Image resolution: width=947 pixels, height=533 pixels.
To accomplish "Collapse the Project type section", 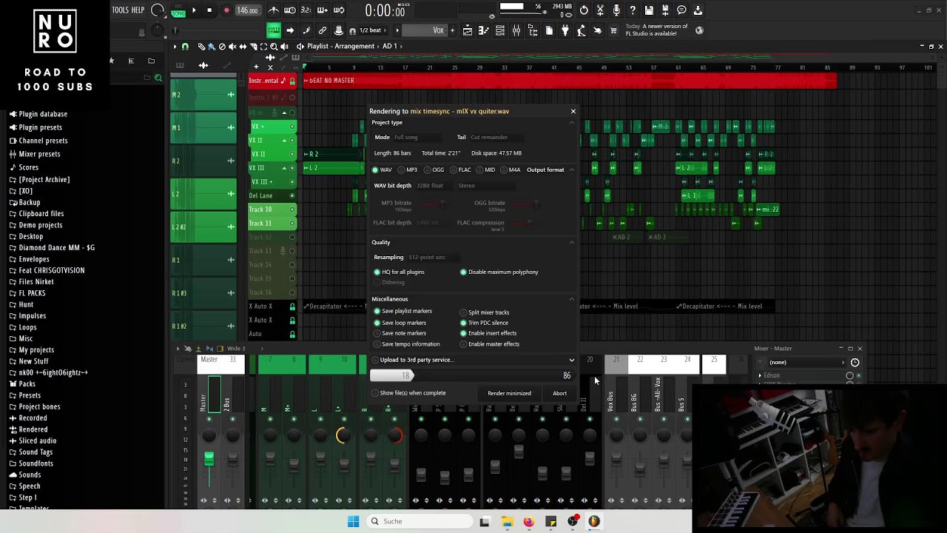I will pos(571,122).
